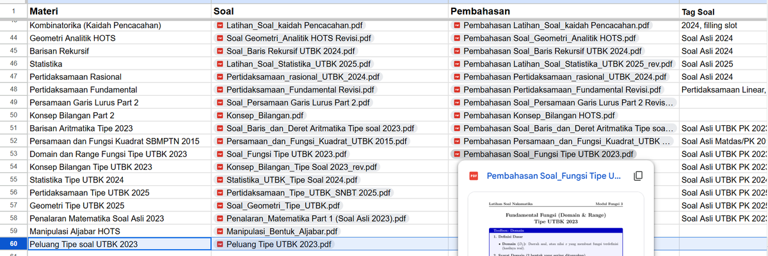Select cell Geometri Analitik HOTS
Screen dimensions: 768x256
[x=118, y=39]
